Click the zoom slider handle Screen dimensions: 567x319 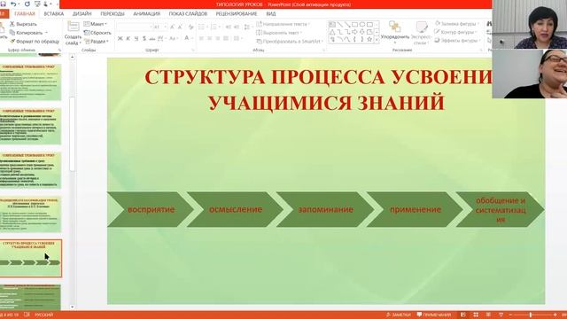(x=531, y=315)
